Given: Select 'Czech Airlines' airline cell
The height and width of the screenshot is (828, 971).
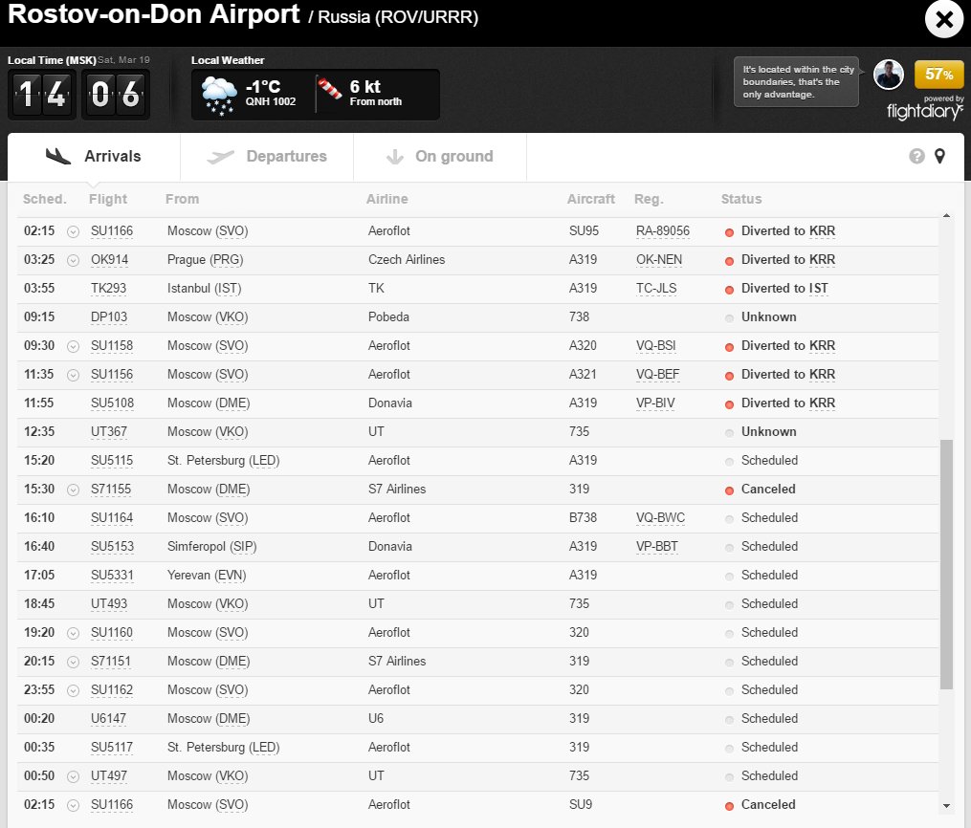Looking at the screenshot, I should pos(407,260).
